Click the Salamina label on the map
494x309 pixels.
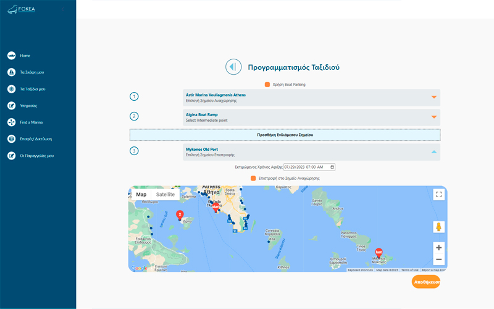point(189,197)
